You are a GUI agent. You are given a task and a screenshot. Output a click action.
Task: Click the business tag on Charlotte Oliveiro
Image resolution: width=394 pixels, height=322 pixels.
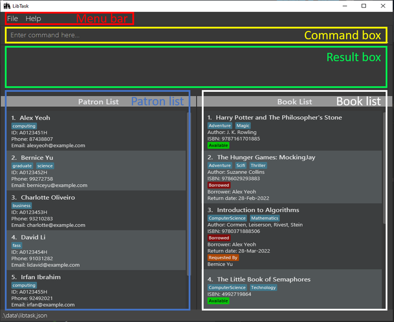[22, 206]
